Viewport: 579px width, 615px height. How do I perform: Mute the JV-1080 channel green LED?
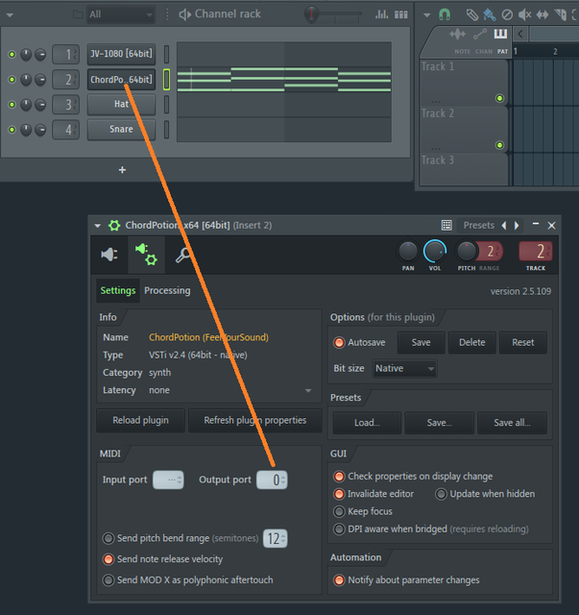click(12, 54)
